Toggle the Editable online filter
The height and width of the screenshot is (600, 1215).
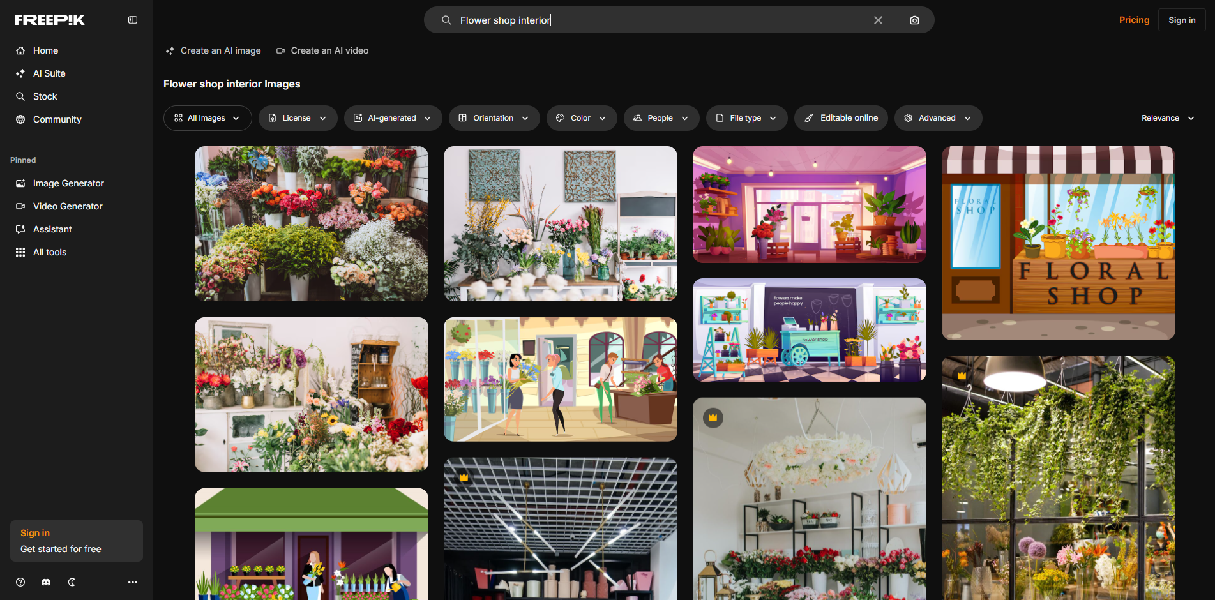click(x=841, y=117)
